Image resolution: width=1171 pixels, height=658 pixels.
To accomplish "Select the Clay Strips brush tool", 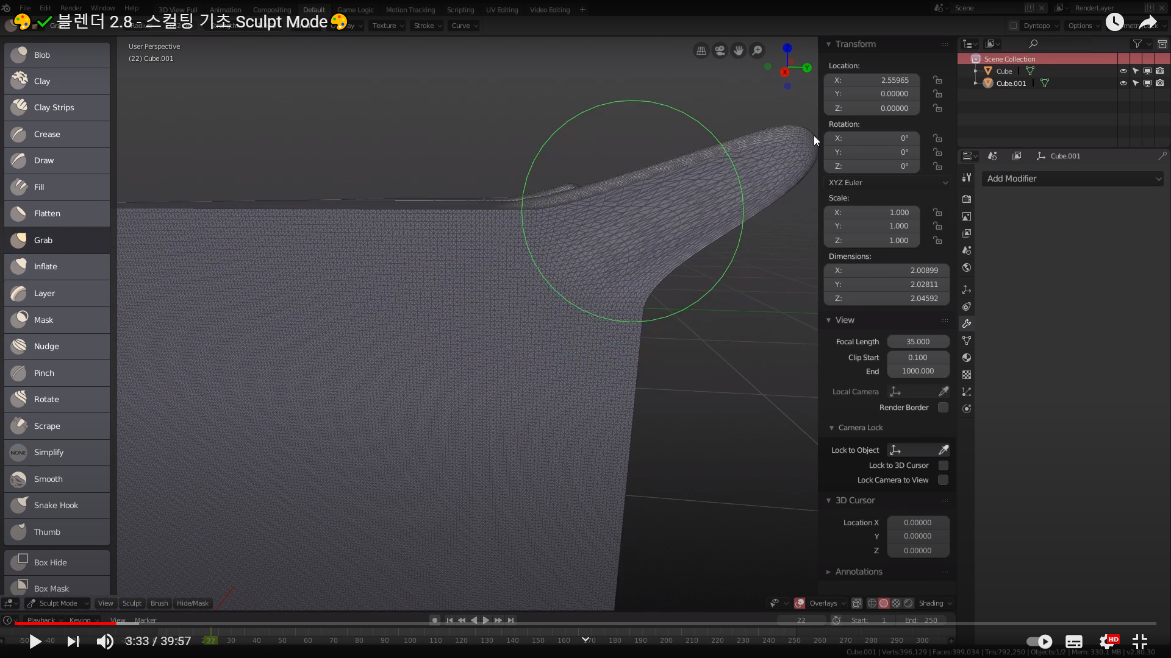I will [x=56, y=107].
